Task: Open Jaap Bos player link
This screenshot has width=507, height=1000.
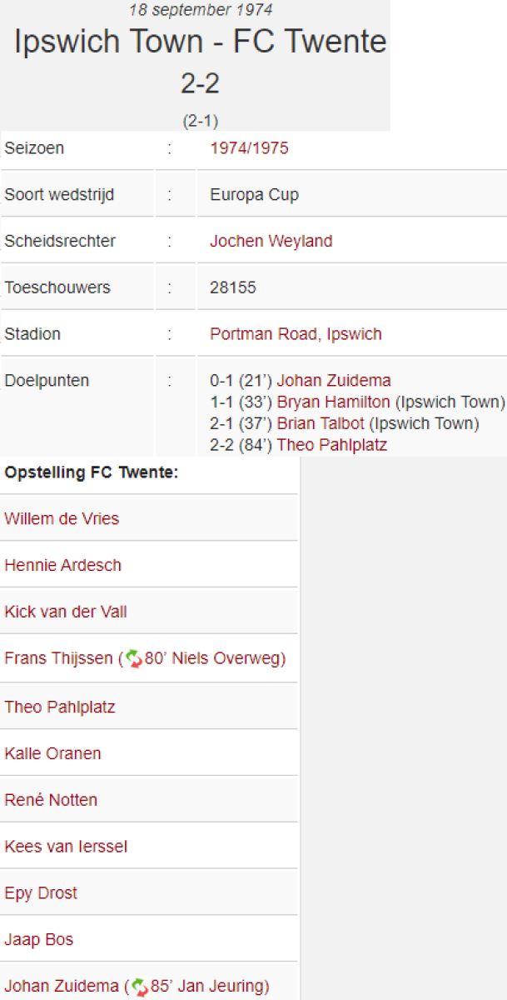Action: (38, 940)
